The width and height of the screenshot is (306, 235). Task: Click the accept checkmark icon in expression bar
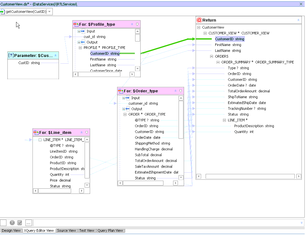(20, 222)
